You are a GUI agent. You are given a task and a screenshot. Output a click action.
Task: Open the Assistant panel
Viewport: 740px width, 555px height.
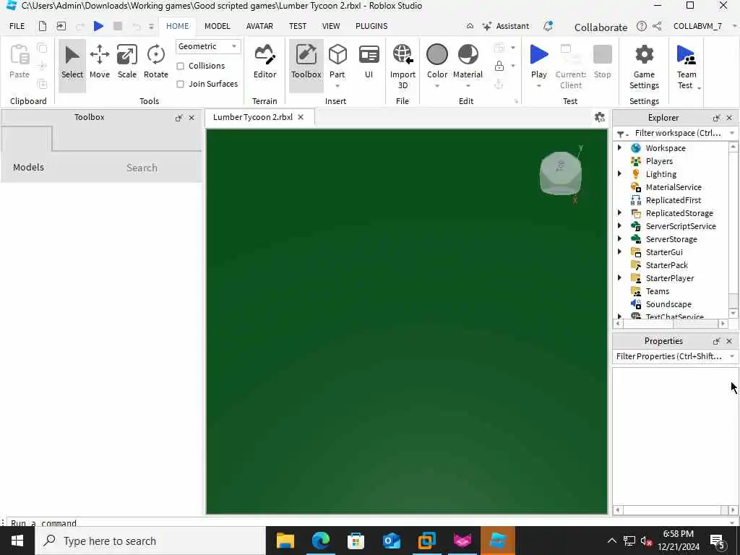click(505, 26)
